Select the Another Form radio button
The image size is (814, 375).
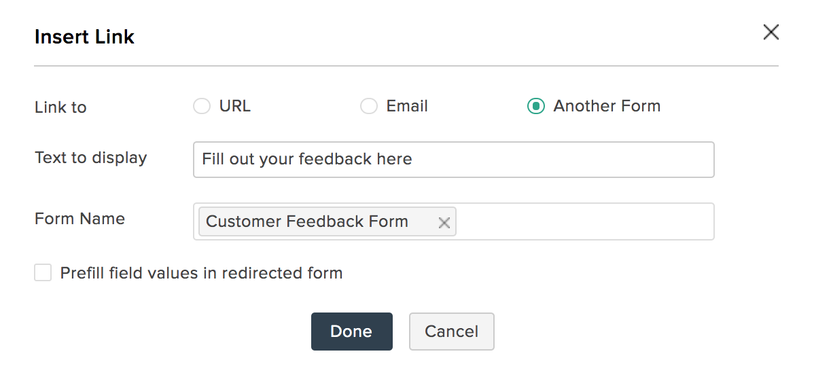point(535,106)
